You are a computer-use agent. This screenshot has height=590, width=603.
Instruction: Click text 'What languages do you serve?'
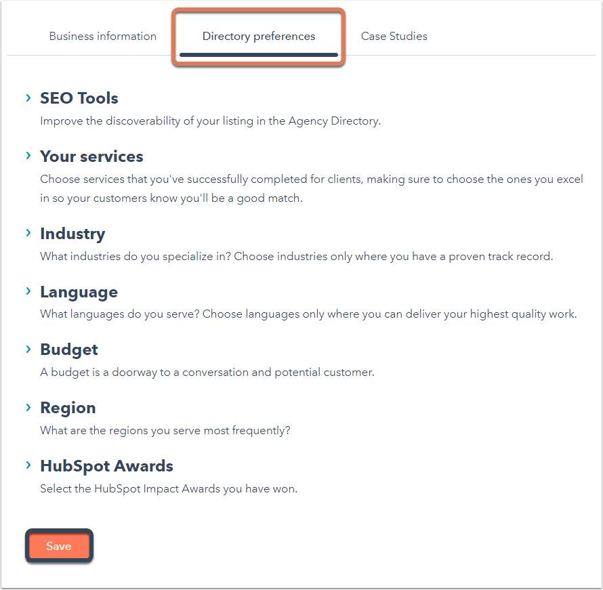click(x=120, y=314)
